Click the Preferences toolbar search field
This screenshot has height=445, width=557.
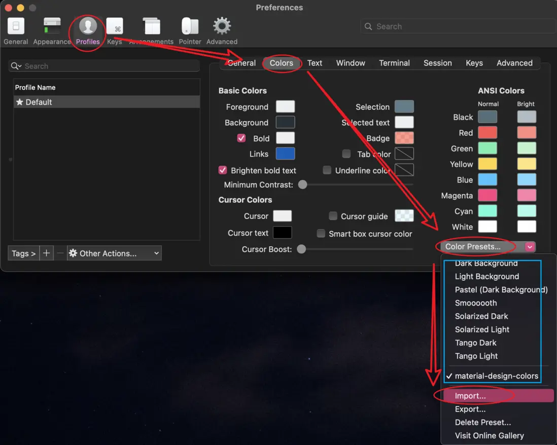[x=458, y=26]
